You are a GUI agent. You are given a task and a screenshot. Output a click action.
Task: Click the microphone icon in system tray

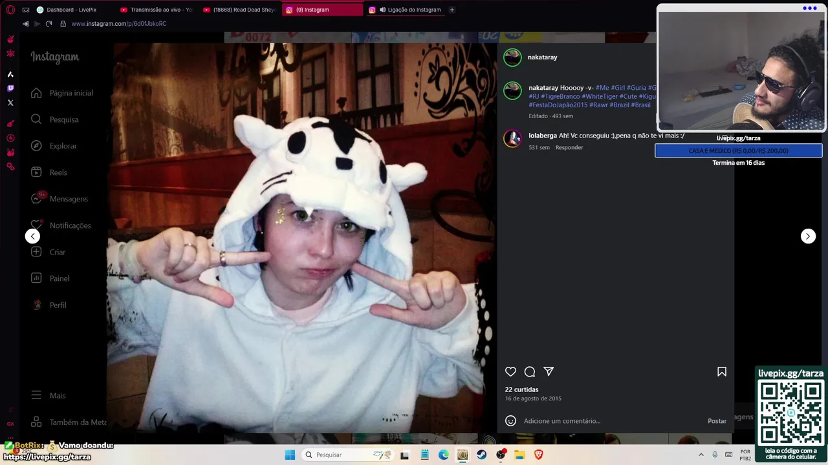click(x=715, y=455)
